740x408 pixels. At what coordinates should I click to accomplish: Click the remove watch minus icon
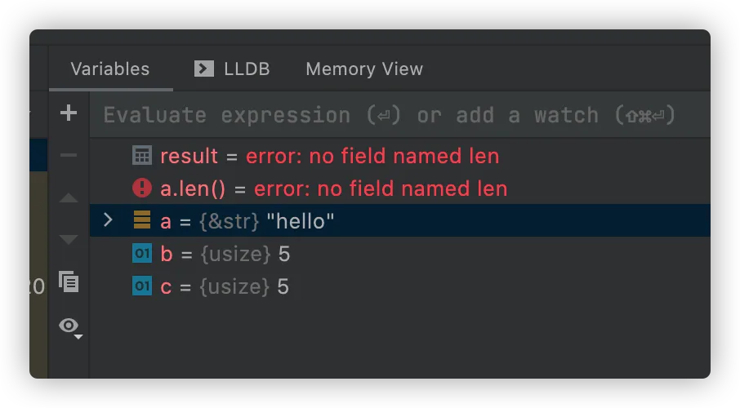pyautogui.click(x=69, y=155)
